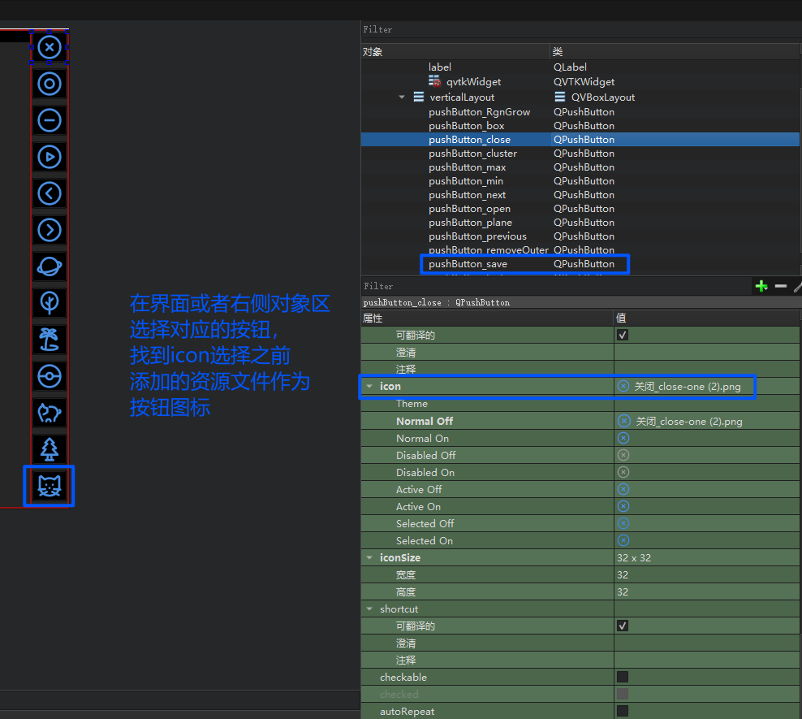802x719 pixels.
Task: Enable the autoRepeat checkbox
Action: tap(623, 712)
